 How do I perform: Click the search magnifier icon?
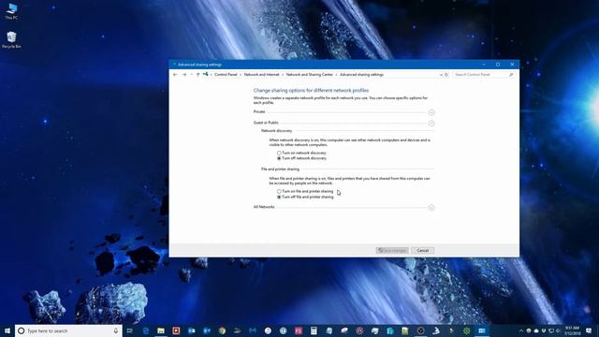pyautogui.click(x=511, y=75)
